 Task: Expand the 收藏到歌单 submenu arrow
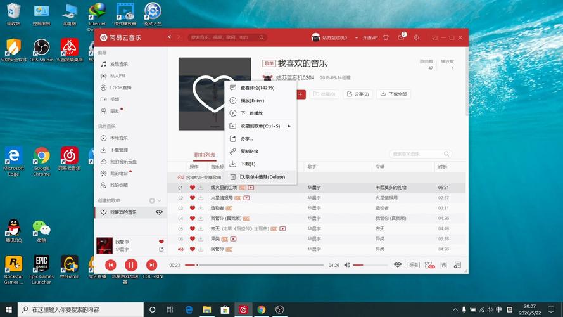[289, 126]
